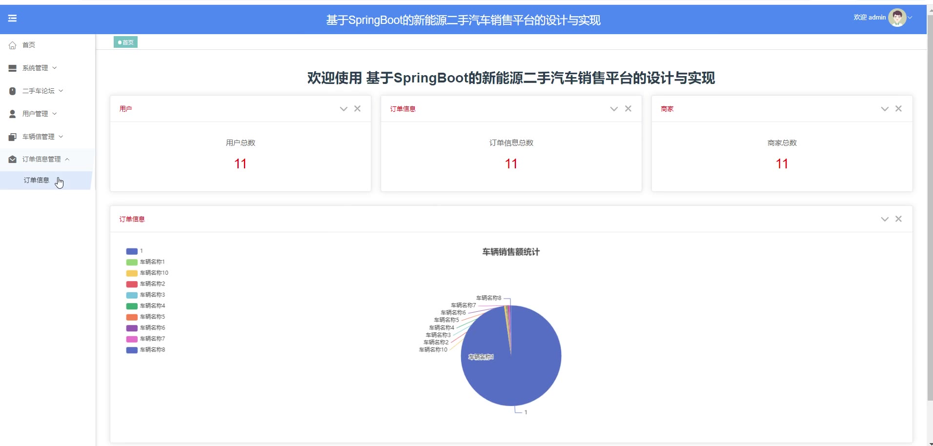The height and width of the screenshot is (446, 933).
Task: Toggle the sidebar collapse hamburger icon
Action: click(x=13, y=18)
